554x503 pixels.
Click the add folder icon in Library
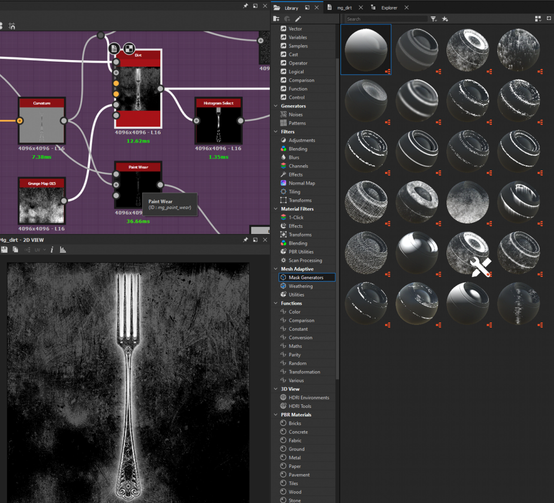tap(276, 19)
